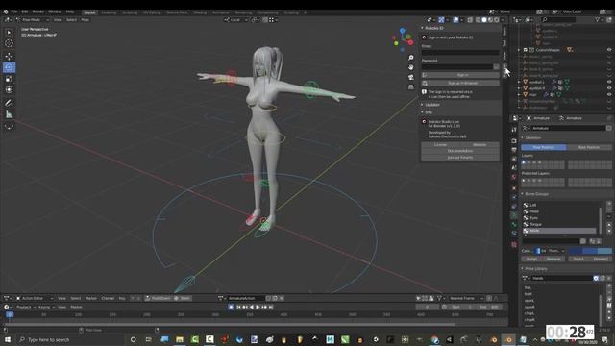Toggle X-ray mode in viewport header
This screenshot has width=615, height=346.
(470, 19)
